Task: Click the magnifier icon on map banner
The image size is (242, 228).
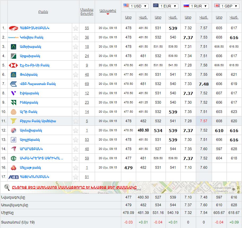Action: click(x=7, y=187)
